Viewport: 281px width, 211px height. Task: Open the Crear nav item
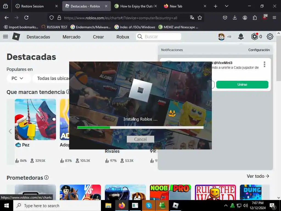click(x=99, y=37)
